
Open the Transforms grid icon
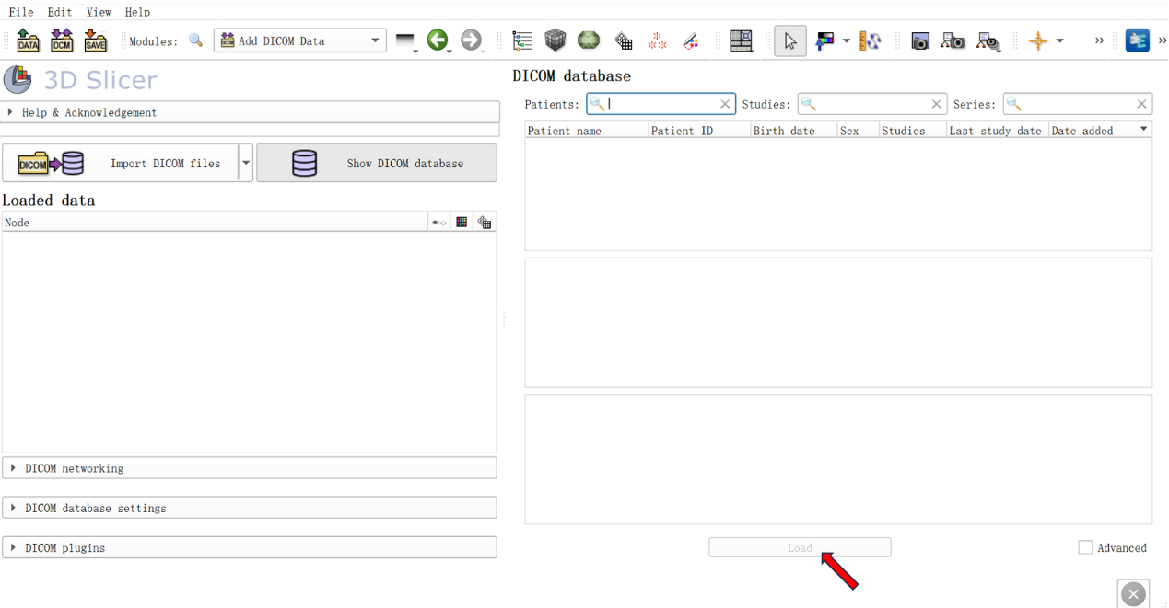pyautogui.click(x=624, y=41)
